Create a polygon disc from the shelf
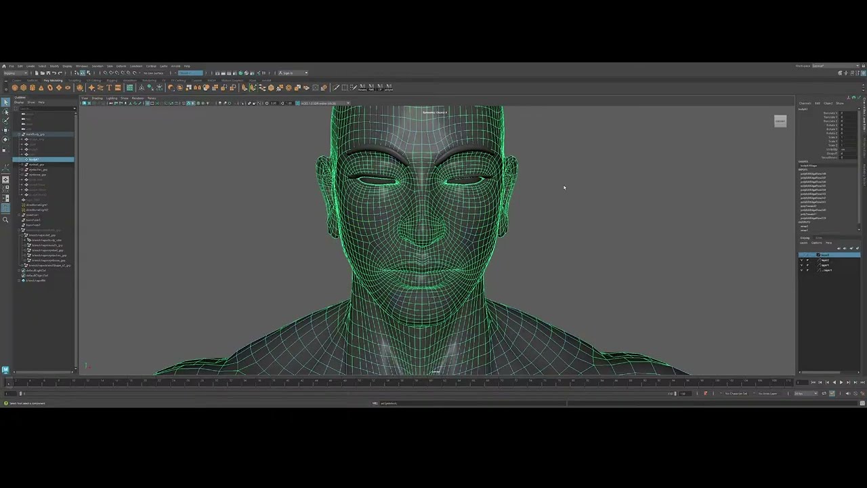This screenshot has height=488, width=867. point(68,87)
